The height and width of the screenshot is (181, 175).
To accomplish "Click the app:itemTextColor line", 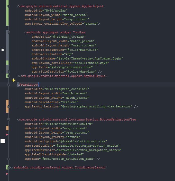I will [x=73, y=150].
